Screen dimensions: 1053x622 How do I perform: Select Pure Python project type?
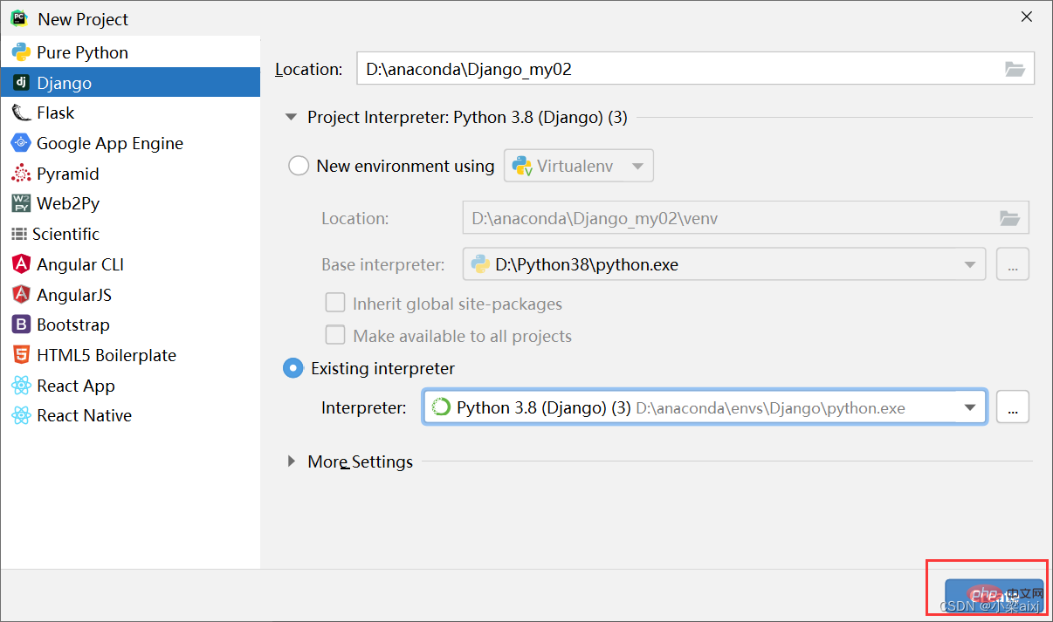[x=82, y=52]
